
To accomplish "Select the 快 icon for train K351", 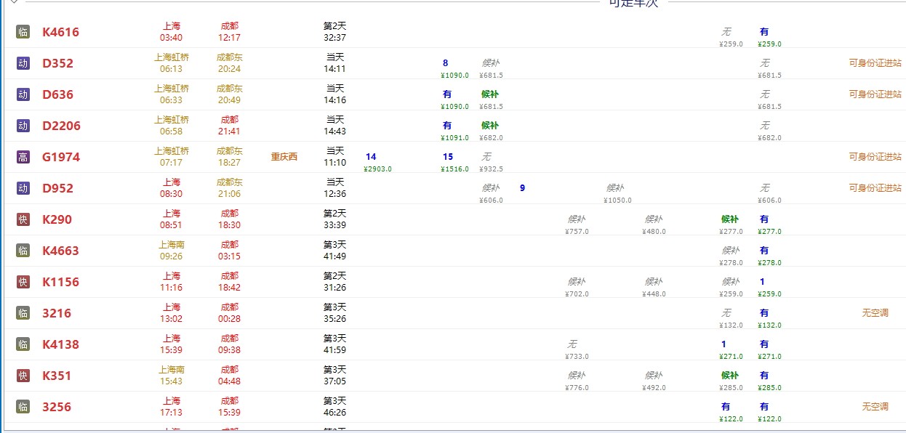I will coord(23,376).
